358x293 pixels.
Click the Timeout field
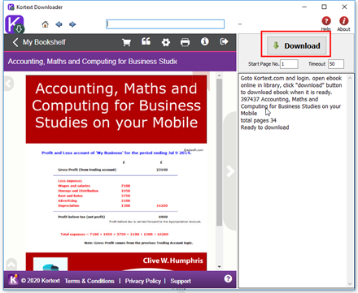[x=336, y=64]
